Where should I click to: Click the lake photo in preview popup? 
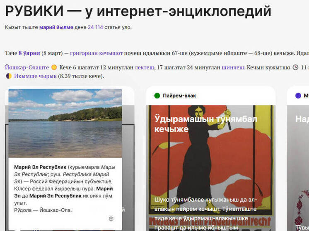point(65,123)
